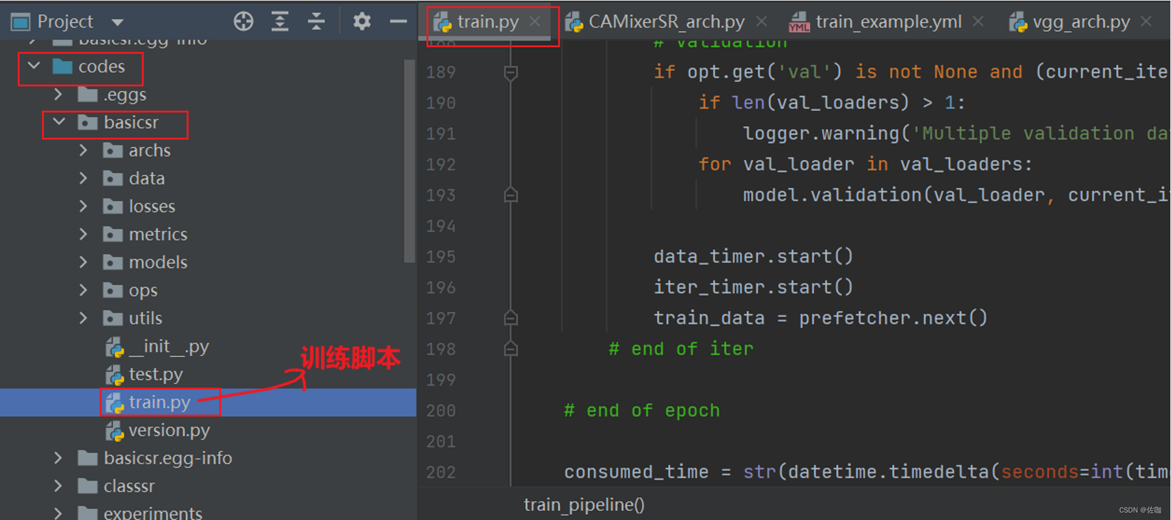This screenshot has width=1171, height=520.
Task: Click the '# end of iter' comment
Action: point(681,350)
